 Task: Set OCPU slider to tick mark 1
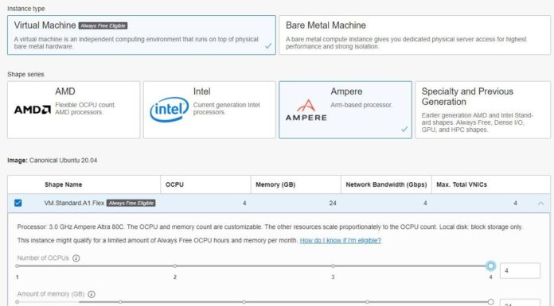[17, 265]
